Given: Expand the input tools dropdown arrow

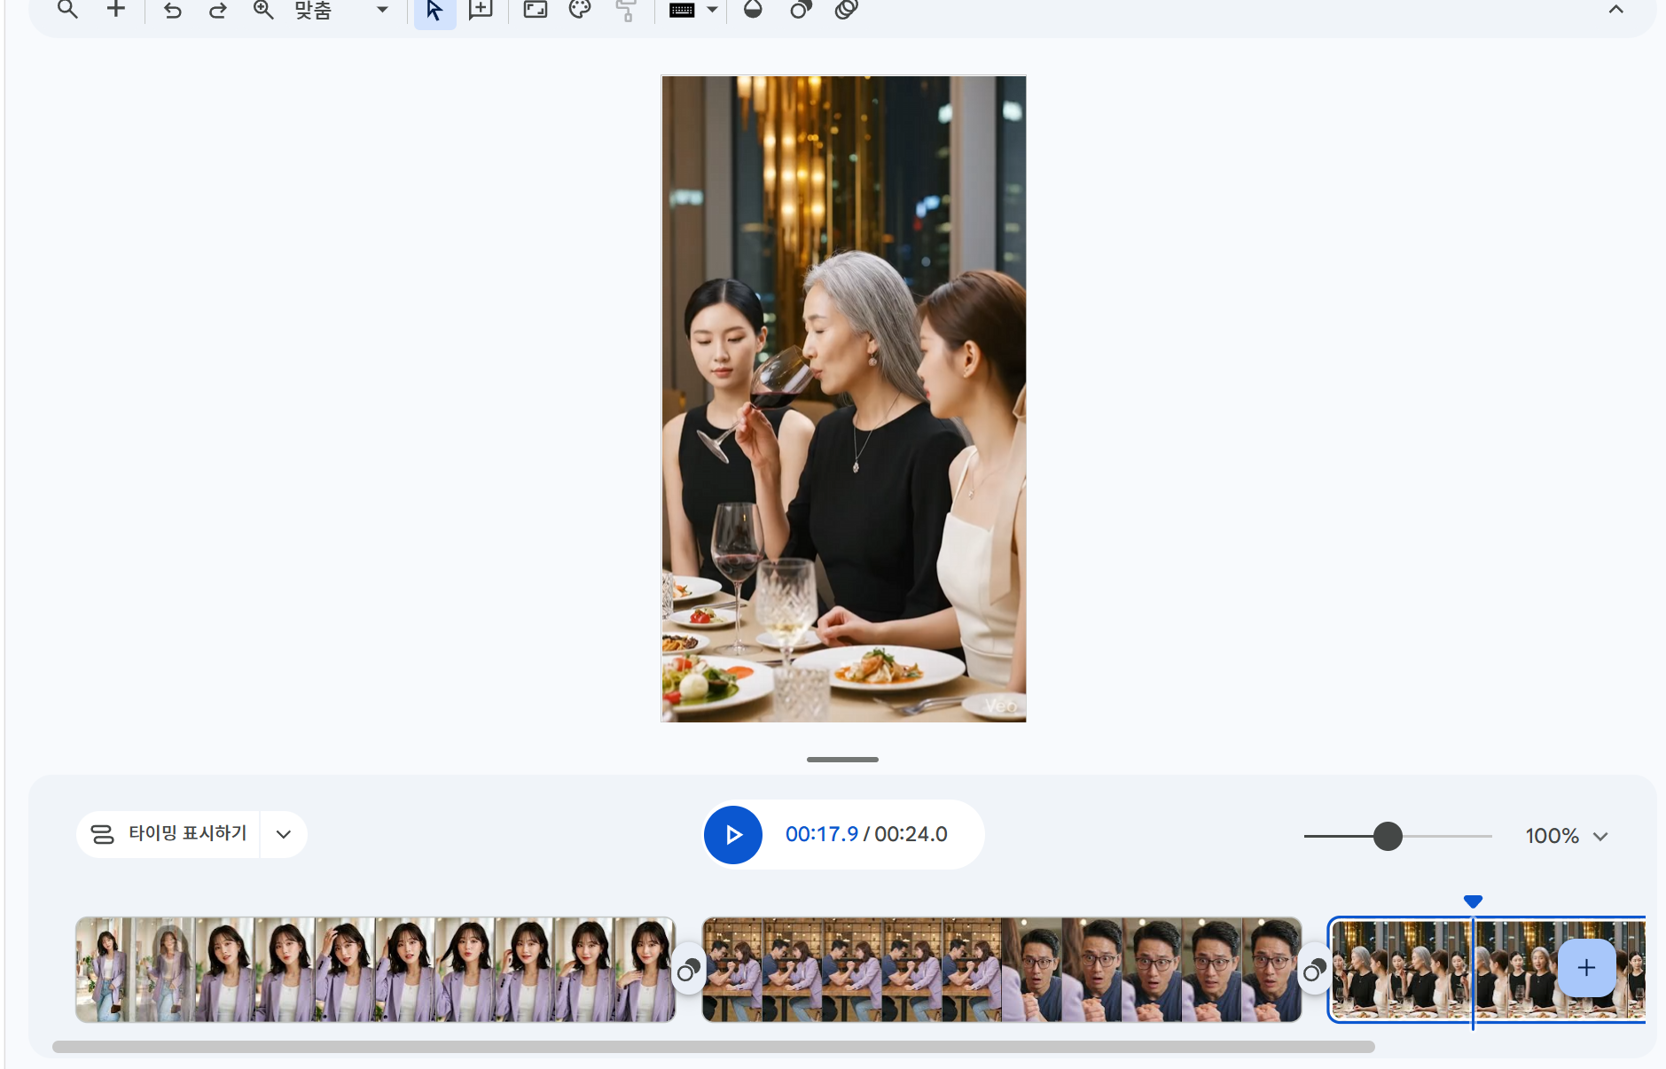Looking at the screenshot, I should pos(712,11).
